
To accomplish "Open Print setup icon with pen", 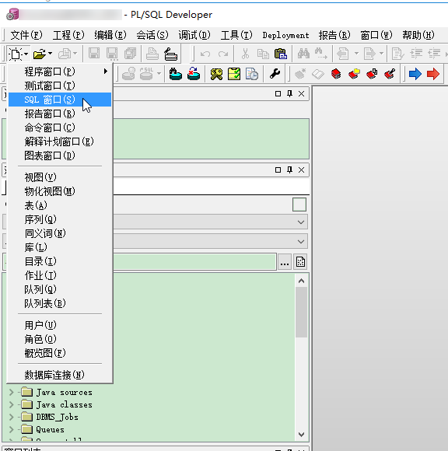I will click(x=170, y=54).
